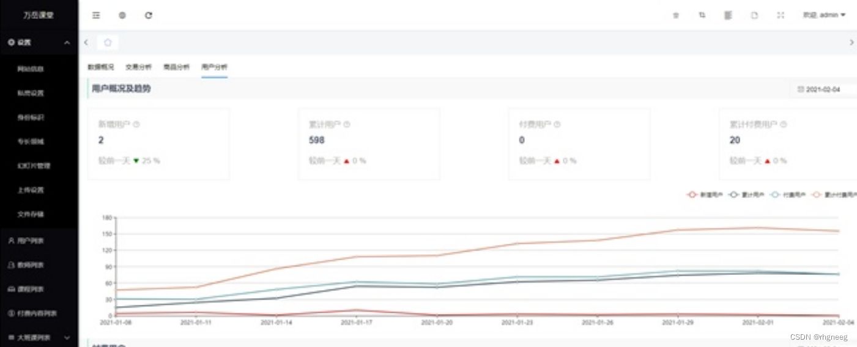Click the 用户概况及趋势 section heading
This screenshot has width=857, height=347.
[x=121, y=89]
